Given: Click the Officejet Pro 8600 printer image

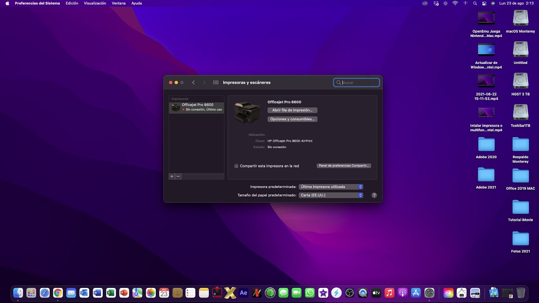Looking at the screenshot, I should pyautogui.click(x=248, y=112).
